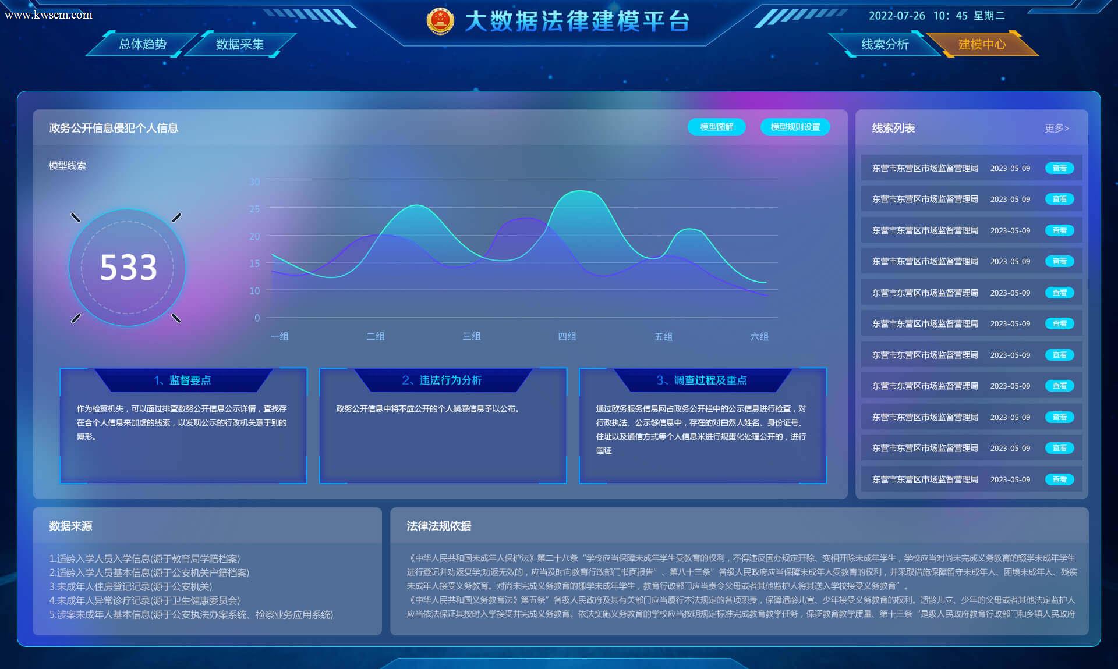The width and height of the screenshot is (1118, 669).
Task: Select the 1、监督要点 card header
Action: 183,380
